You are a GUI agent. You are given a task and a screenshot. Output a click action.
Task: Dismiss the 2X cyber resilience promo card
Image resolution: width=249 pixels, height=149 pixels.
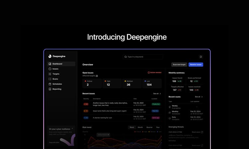click(x=72, y=128)
